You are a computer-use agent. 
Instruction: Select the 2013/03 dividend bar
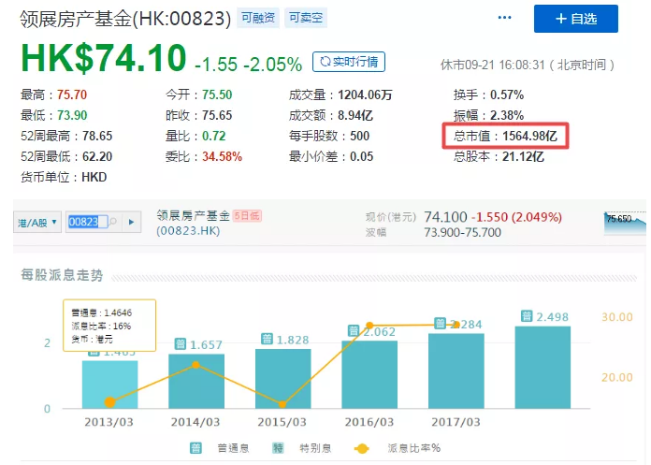[x=109, y=385]
